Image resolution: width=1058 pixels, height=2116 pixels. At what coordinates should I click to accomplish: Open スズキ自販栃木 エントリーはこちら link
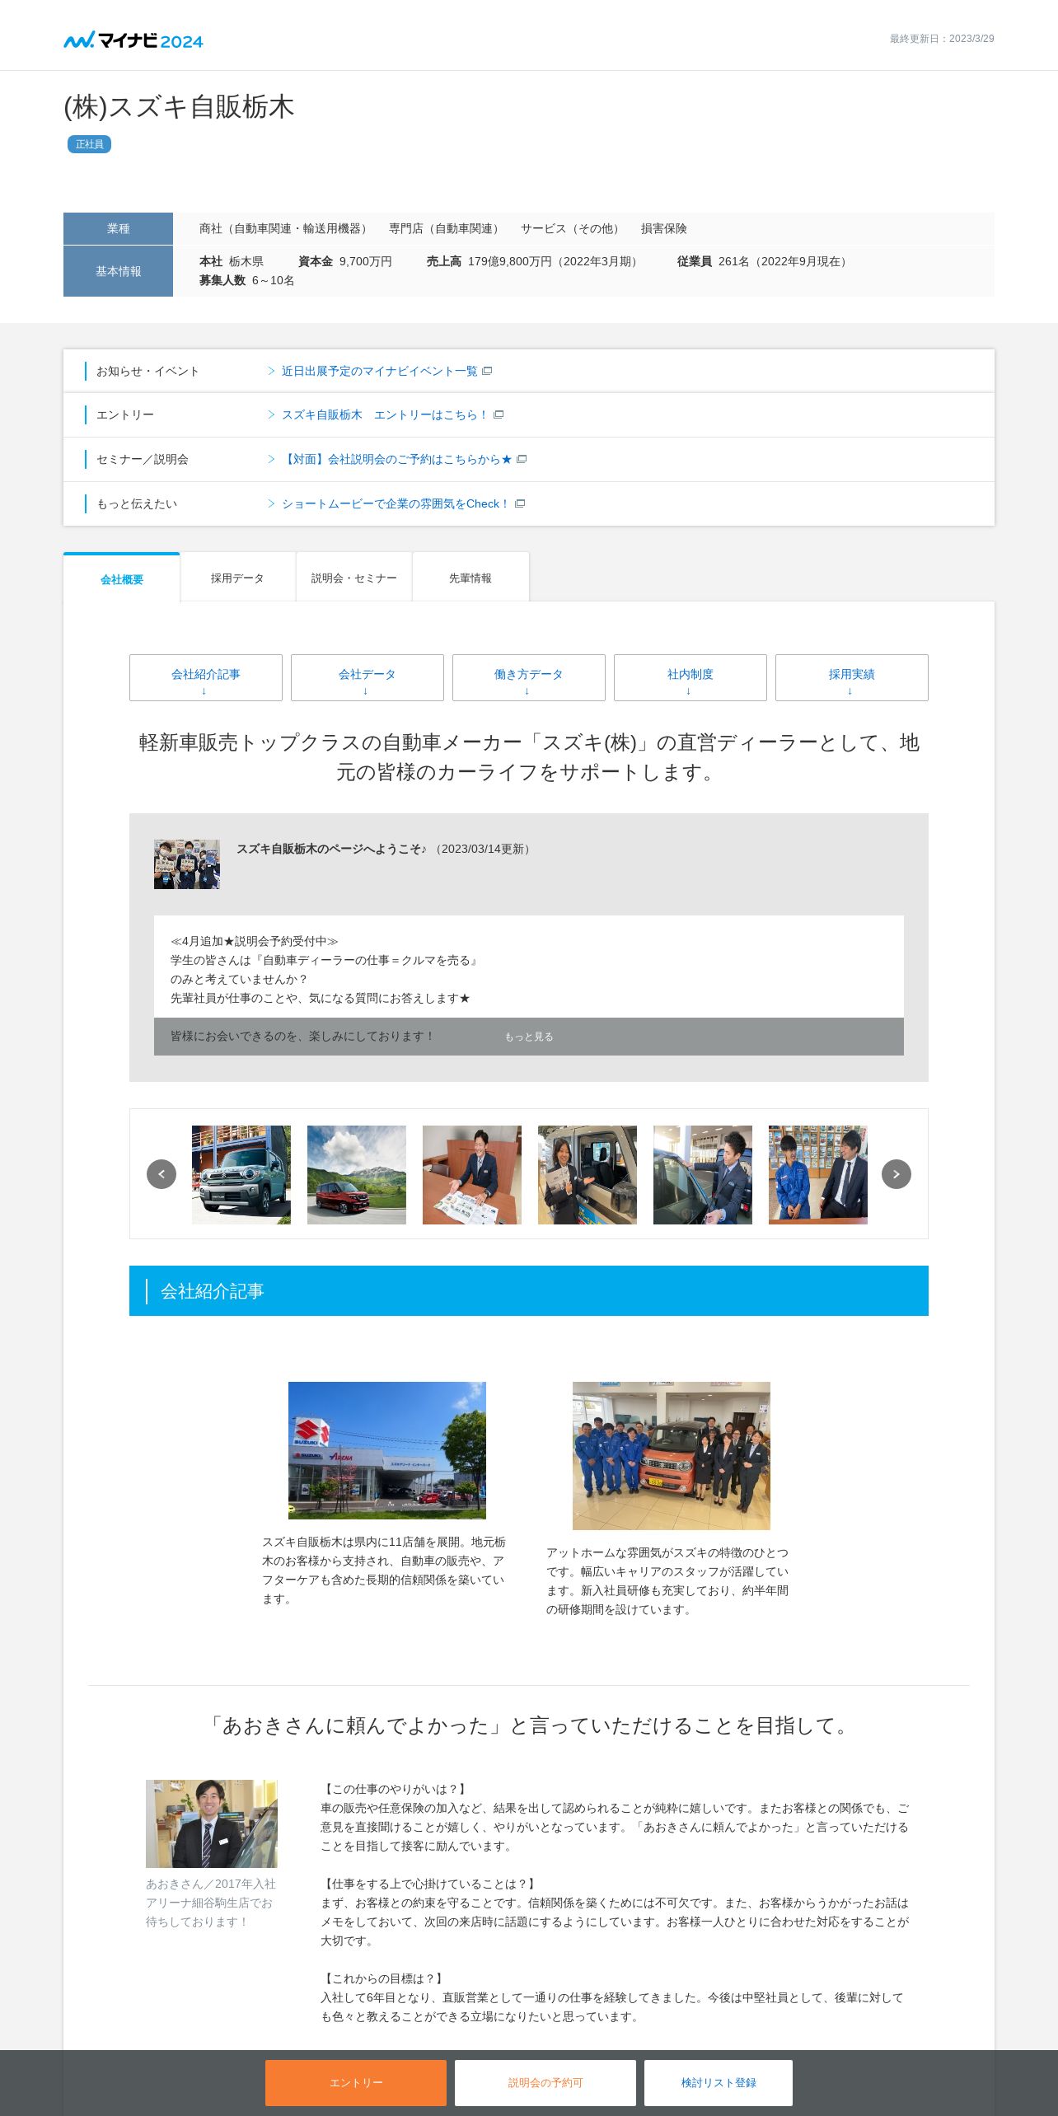tap(385, 414)
